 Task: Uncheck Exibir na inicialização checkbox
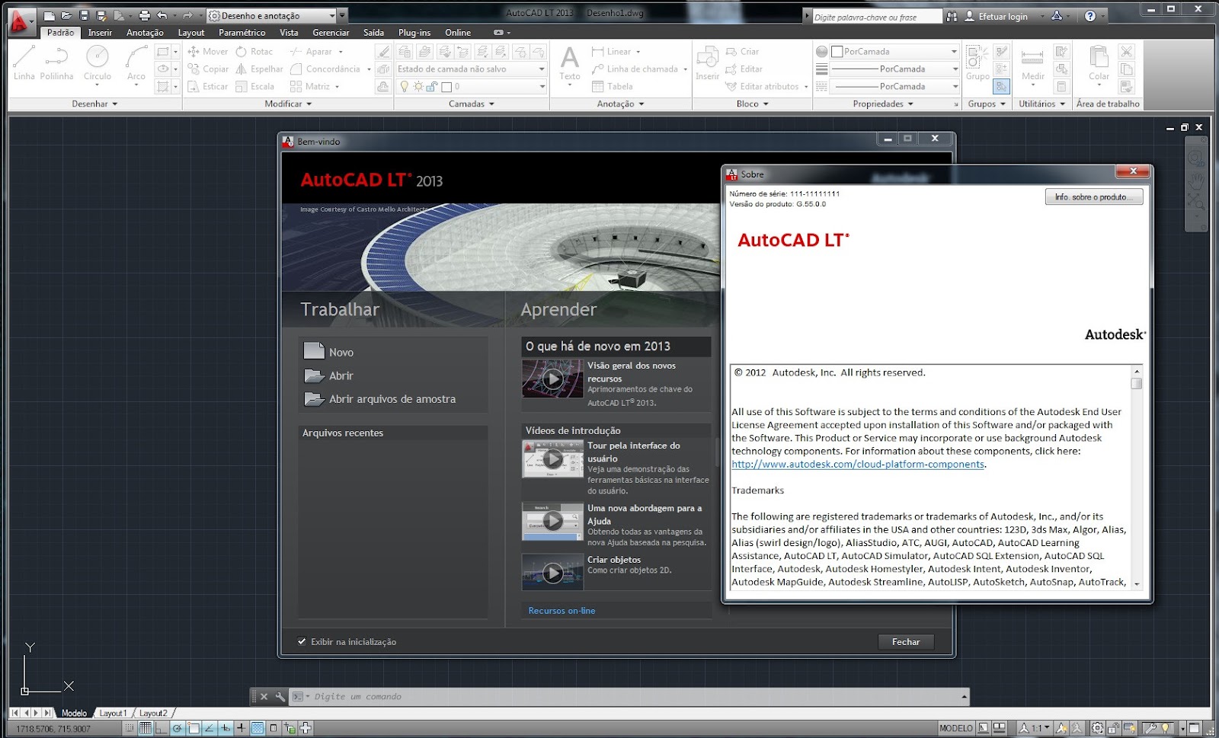point(302,642)
